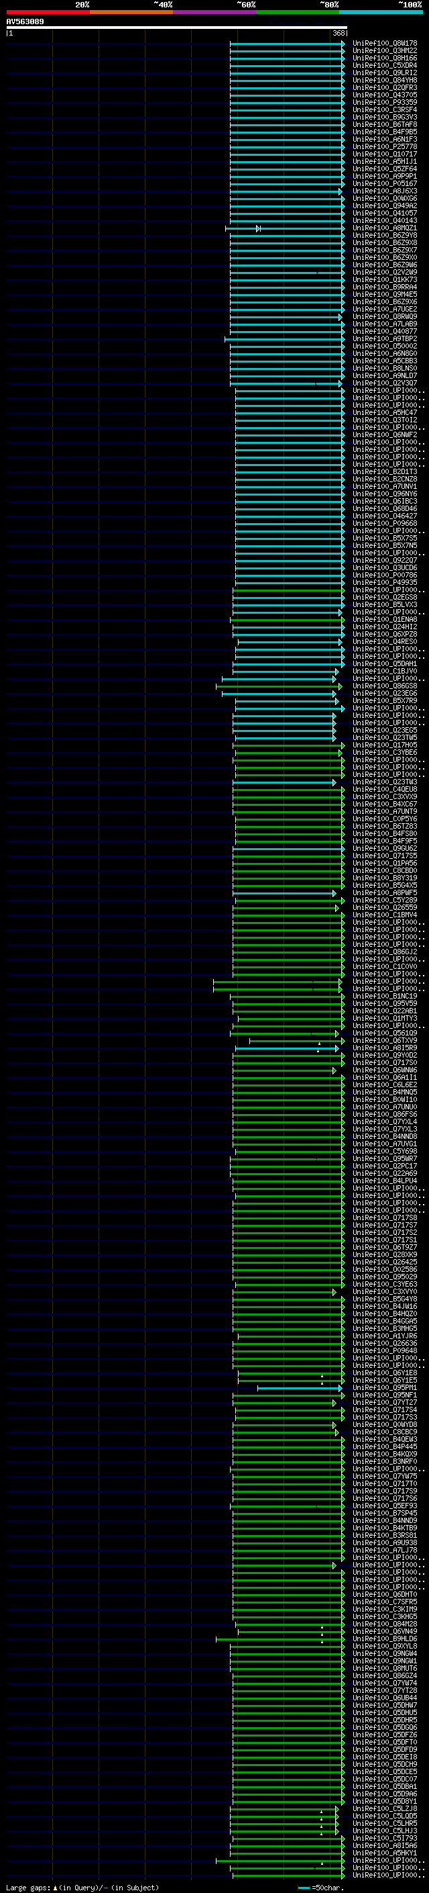Select hit label UniRef100_Q3HM22

385,51
